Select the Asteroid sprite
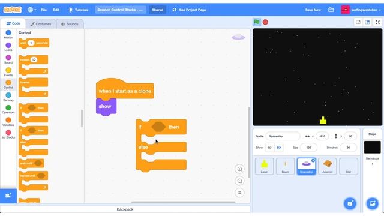 [x=328, y=166]
